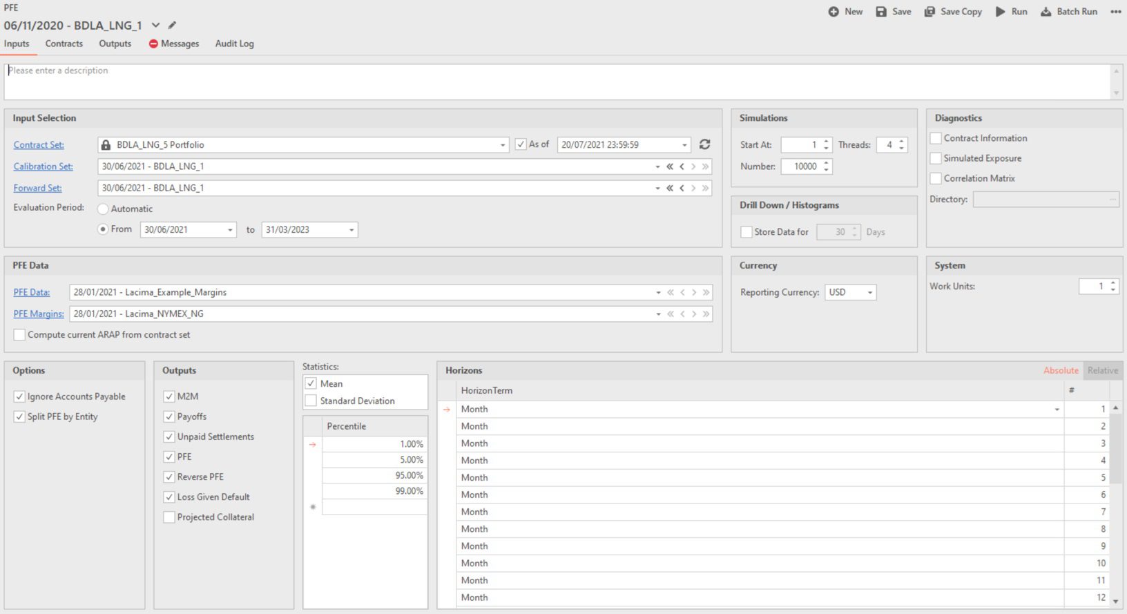Go to next Calibration Set entry
Viewport: 1127px width, 614px height.
click(693, 166)
